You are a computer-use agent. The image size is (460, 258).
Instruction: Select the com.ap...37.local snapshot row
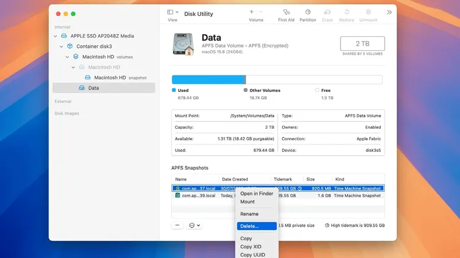click(x=278, y=188)
